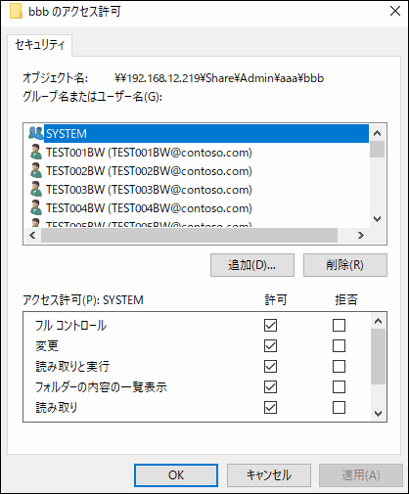Screen dimensions: 409x494
Task: Open the セキュリティ tab
Action: 40,45
